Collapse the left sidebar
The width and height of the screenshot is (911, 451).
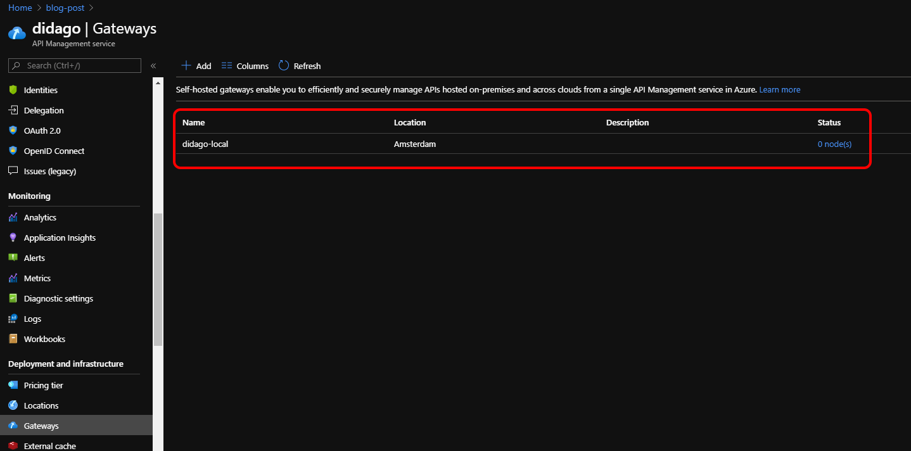153,65
